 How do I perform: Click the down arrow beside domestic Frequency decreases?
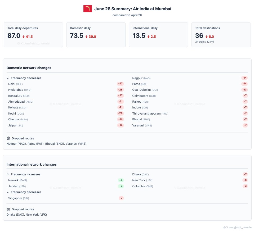[8, 78]
